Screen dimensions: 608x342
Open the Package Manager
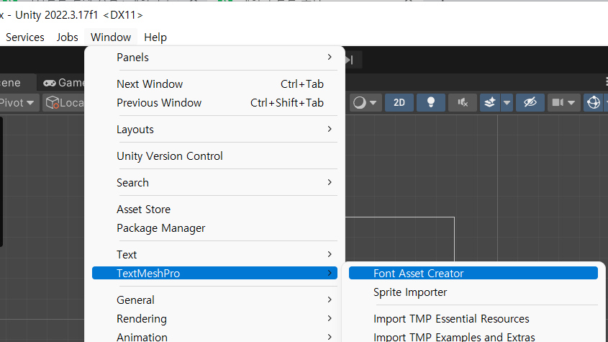click(214, 228)
